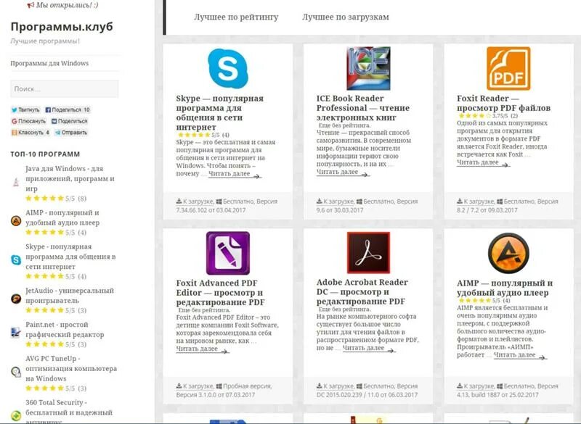Switch to 'Лучшее по рейтингу' tab
This screenshot has height=424, width=581.
click(x=236, y=17)
